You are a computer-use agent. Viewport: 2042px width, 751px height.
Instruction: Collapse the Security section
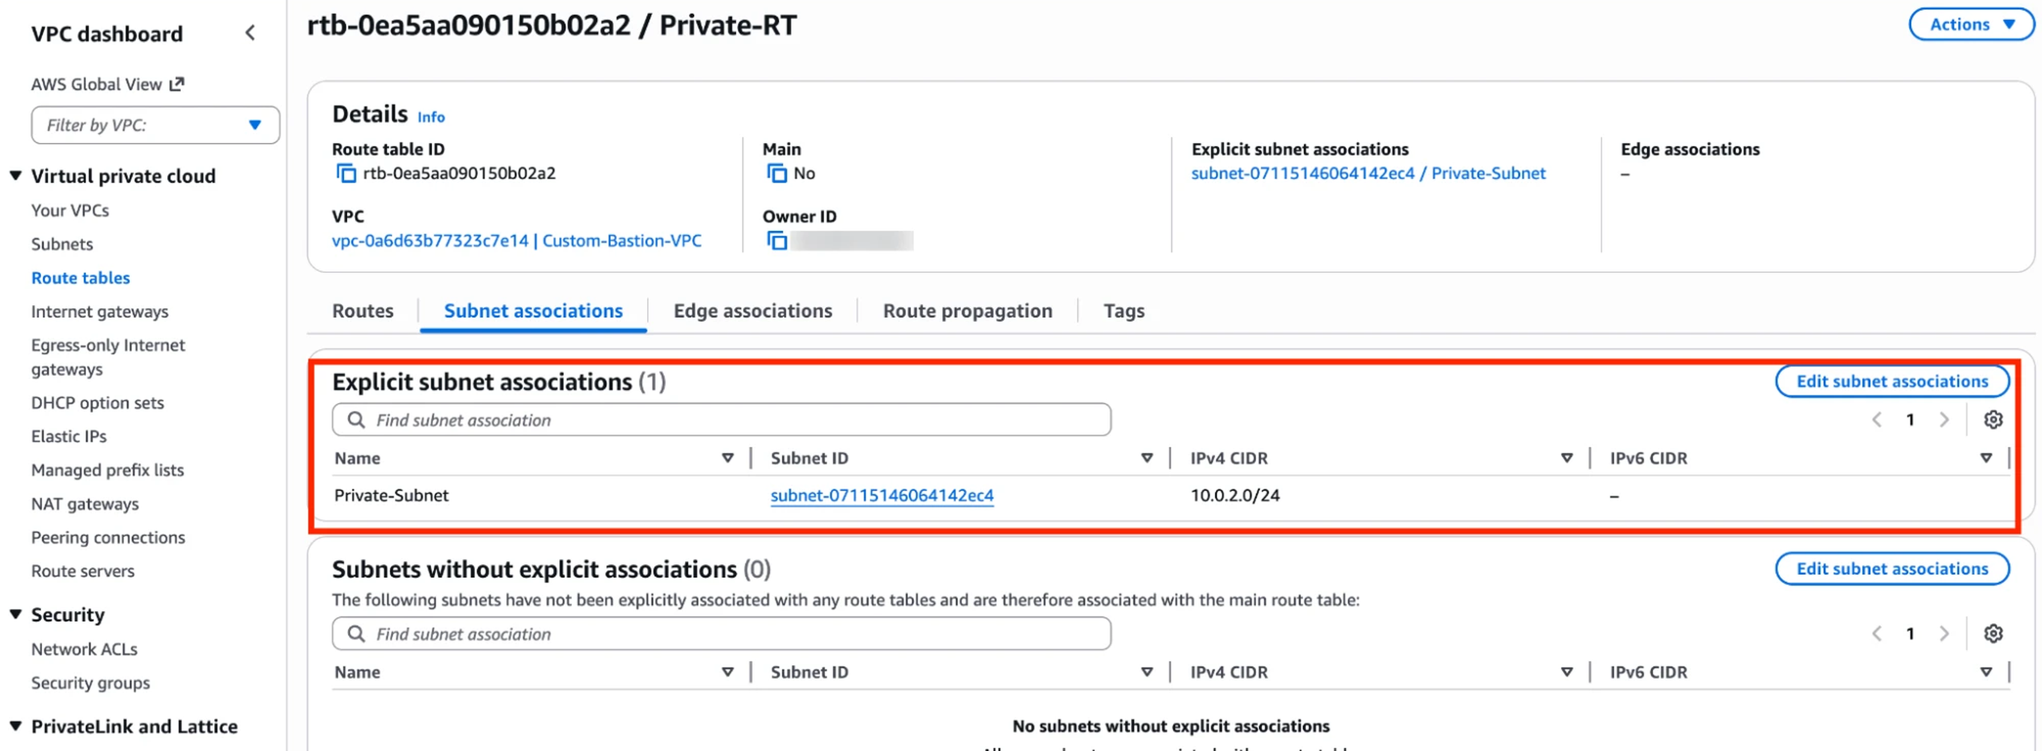(x=15, y=615)
